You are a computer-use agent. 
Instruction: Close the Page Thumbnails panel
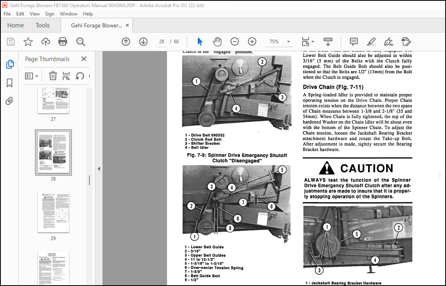84,59
